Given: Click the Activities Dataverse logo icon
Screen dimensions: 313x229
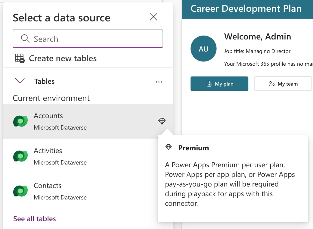Looking at the screenshot, I should click(20, 156).
